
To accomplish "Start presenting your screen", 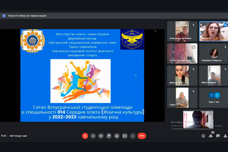I will [x=125, y=136].
